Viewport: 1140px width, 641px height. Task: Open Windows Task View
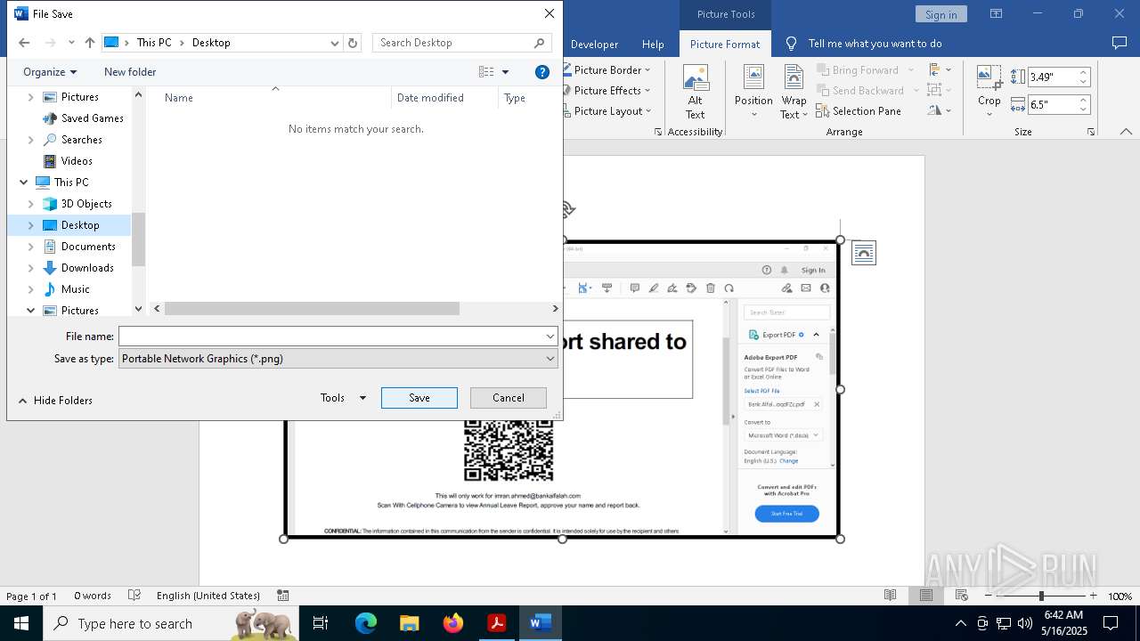pos(321,623)
